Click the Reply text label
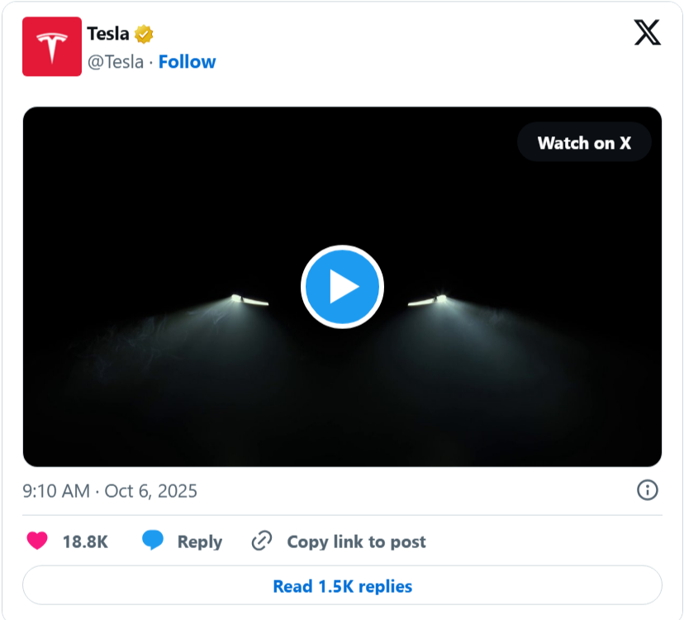This screenshot has height=620, width=684. tap(200, 542)
